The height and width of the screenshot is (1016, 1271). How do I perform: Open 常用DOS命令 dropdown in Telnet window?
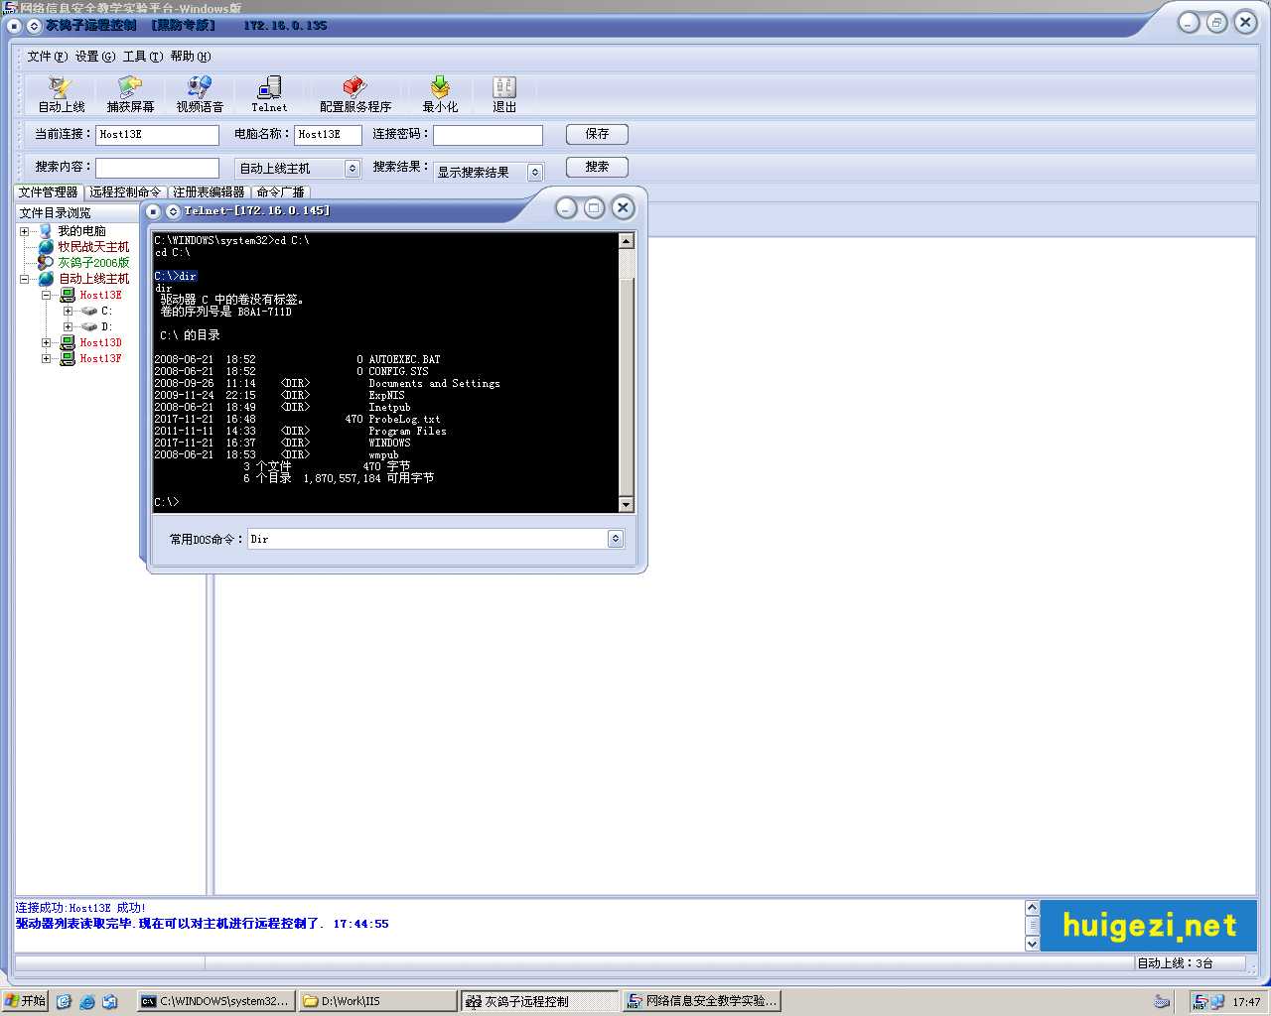tap(616, 539)
